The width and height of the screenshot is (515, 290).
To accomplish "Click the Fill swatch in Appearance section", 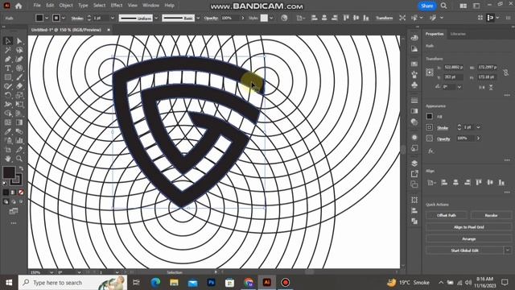I will 430,116.
